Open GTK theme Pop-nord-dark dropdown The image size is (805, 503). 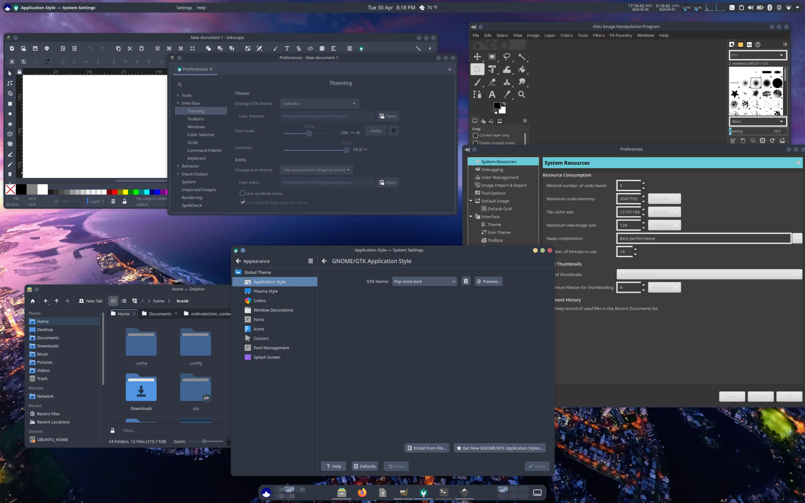424,281
